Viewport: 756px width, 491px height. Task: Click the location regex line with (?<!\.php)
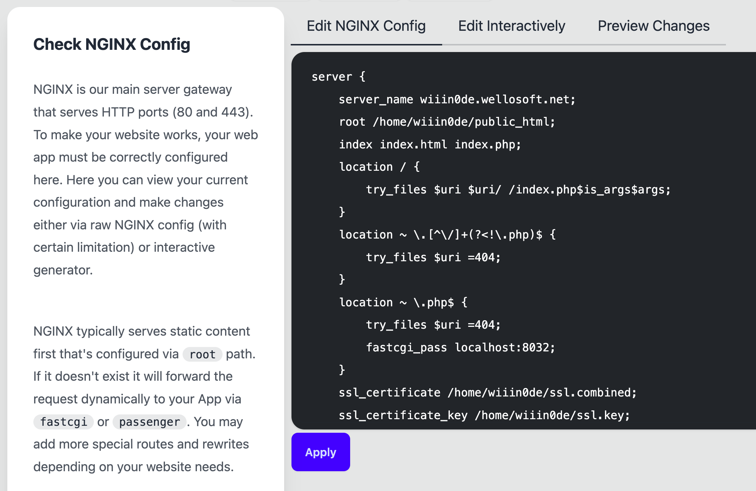coord(447,235)
